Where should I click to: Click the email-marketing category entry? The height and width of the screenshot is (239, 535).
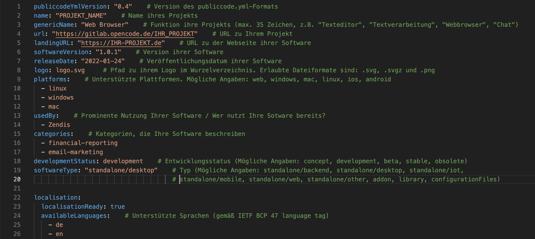click(x=76, y=152)
